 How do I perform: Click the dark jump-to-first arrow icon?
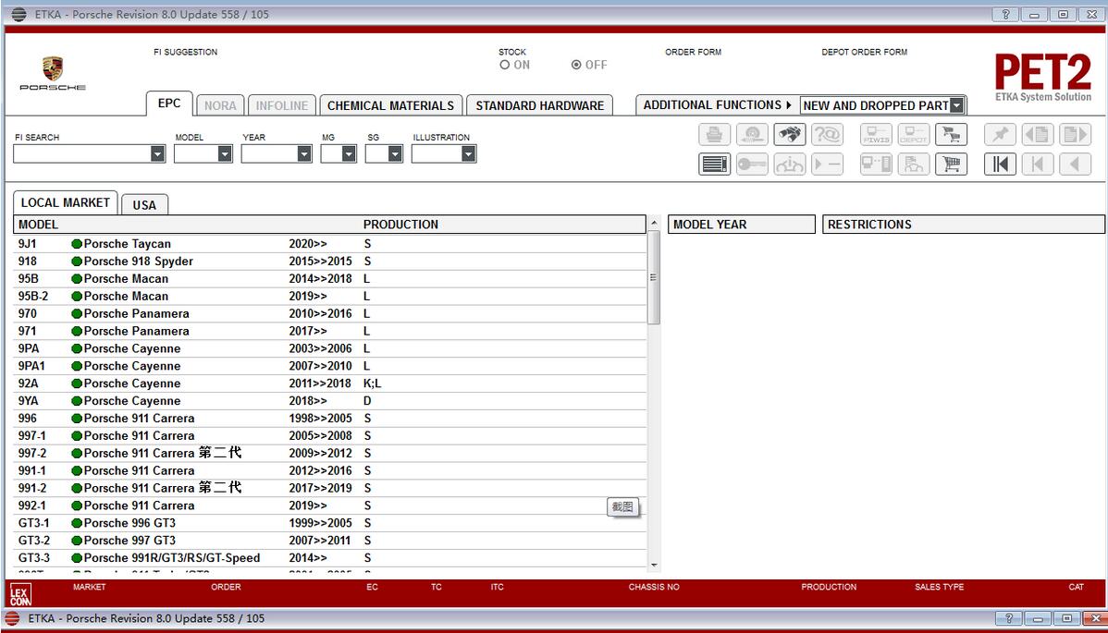pos(1000,164)
